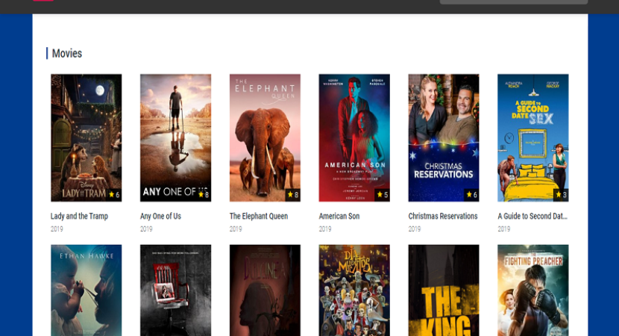Click the 2019 year under Any One of Us
The image size is (619, 336).
pyautogui.click(x=146, y=229)
